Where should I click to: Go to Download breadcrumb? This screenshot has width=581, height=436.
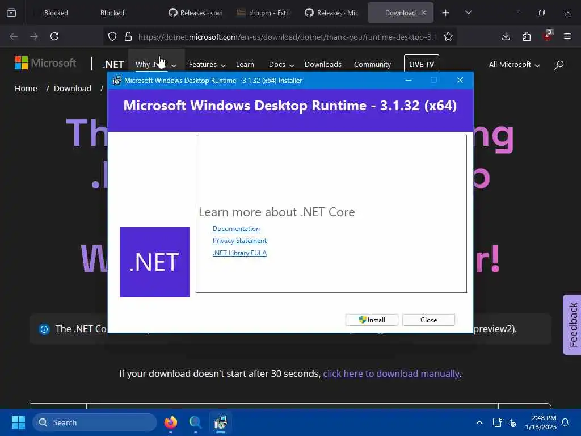coord(72,89)
